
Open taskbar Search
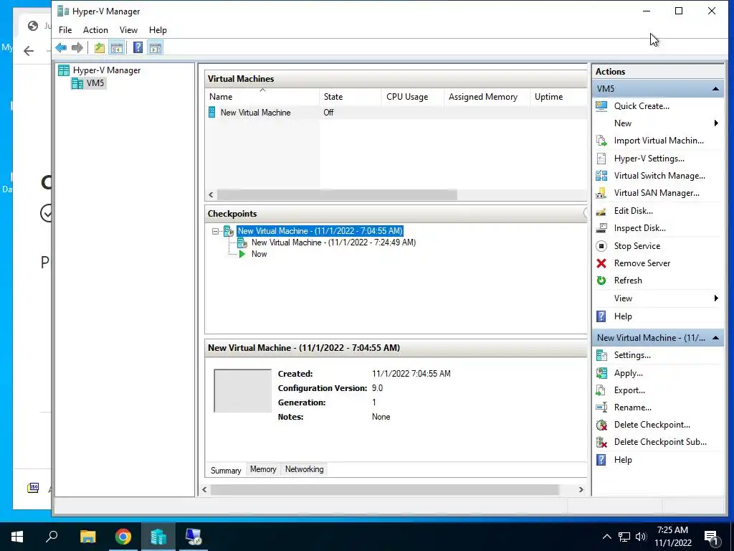[52, 537]
